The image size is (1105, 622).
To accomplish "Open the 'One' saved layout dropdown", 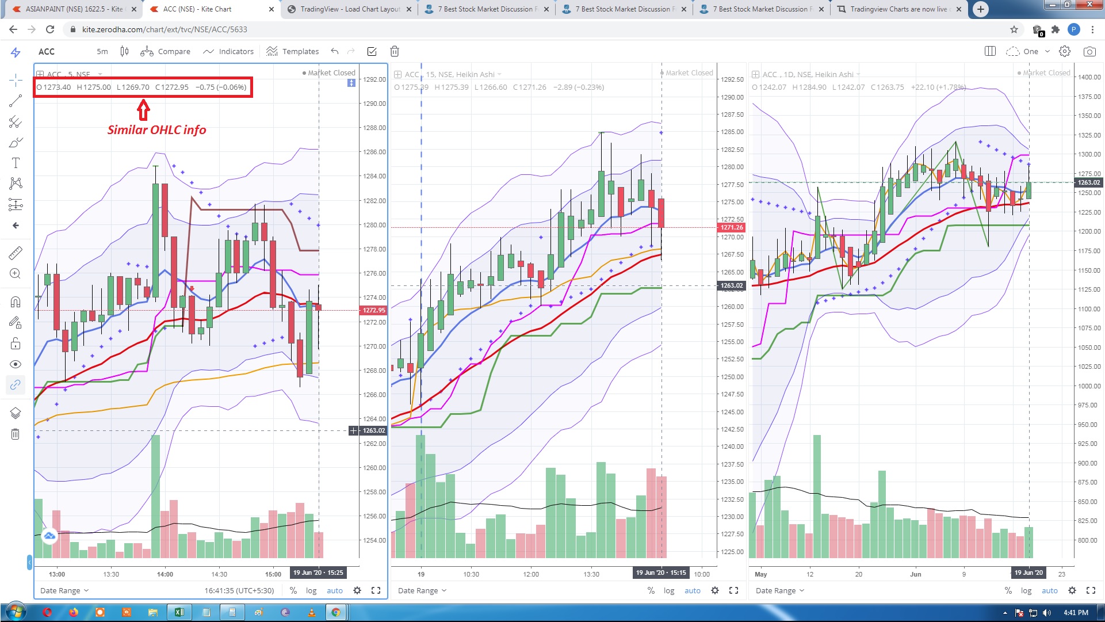I will pyautogui.click(x=1028, y=51).
